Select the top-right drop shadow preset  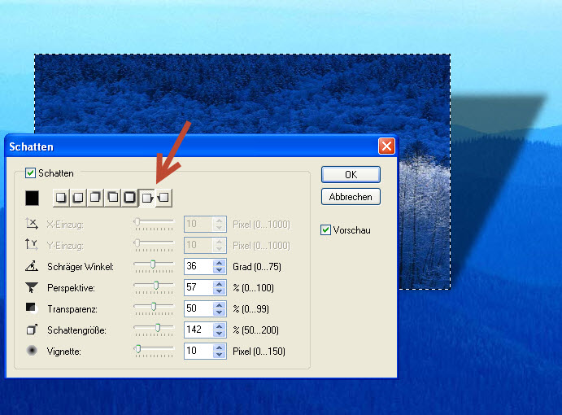(95, 198)
